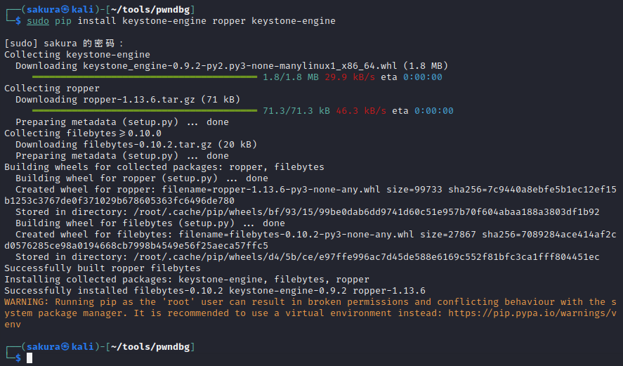Click the sudo password prompt line
The width and height of the screenshot is (623, 366).
tap(63, 44)
